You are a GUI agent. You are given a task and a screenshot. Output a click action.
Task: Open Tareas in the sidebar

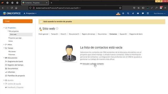pyautogui.click(x=10, y=48)
